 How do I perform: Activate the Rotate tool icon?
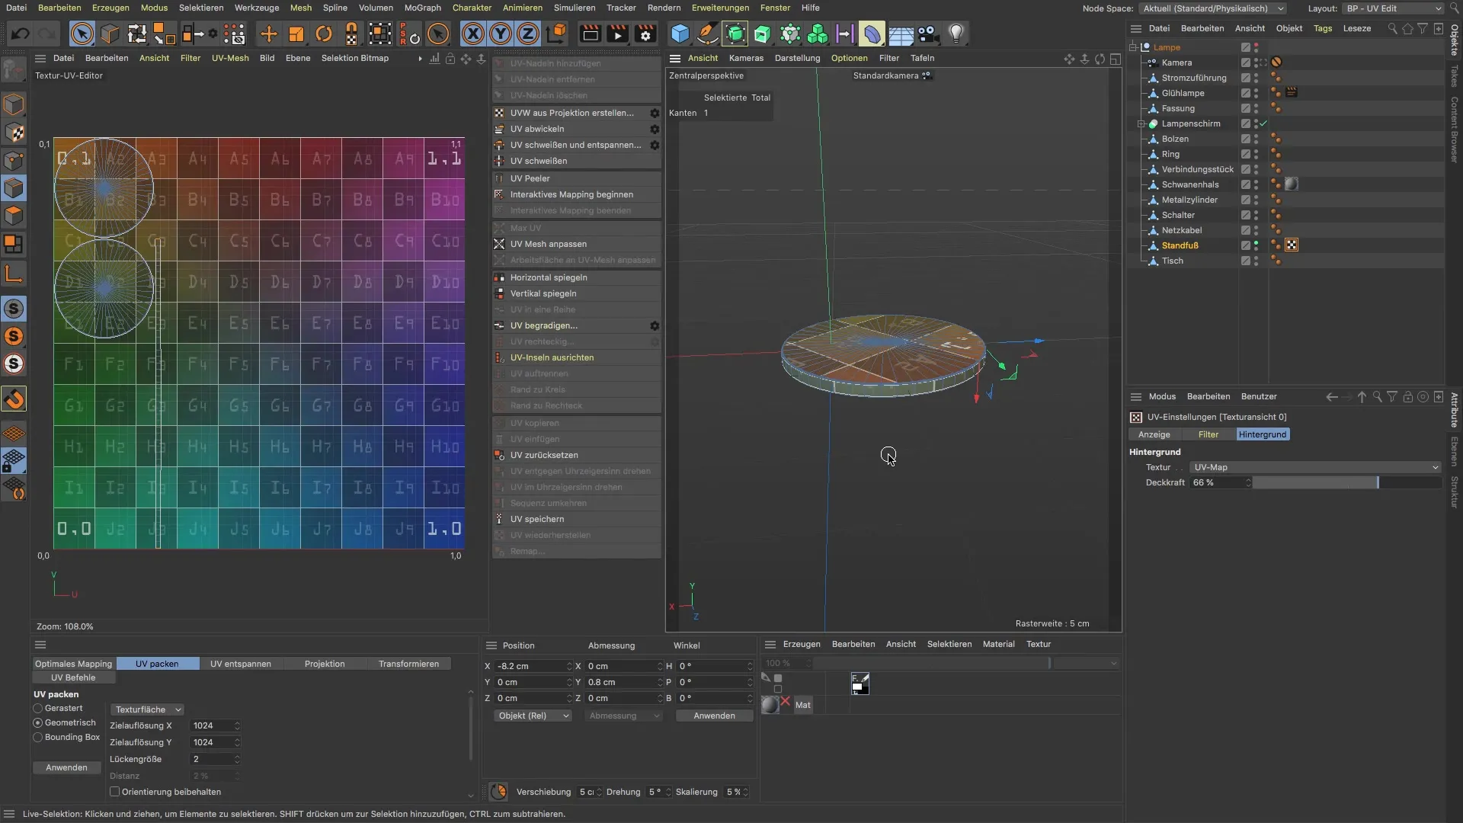pos(324,34)
